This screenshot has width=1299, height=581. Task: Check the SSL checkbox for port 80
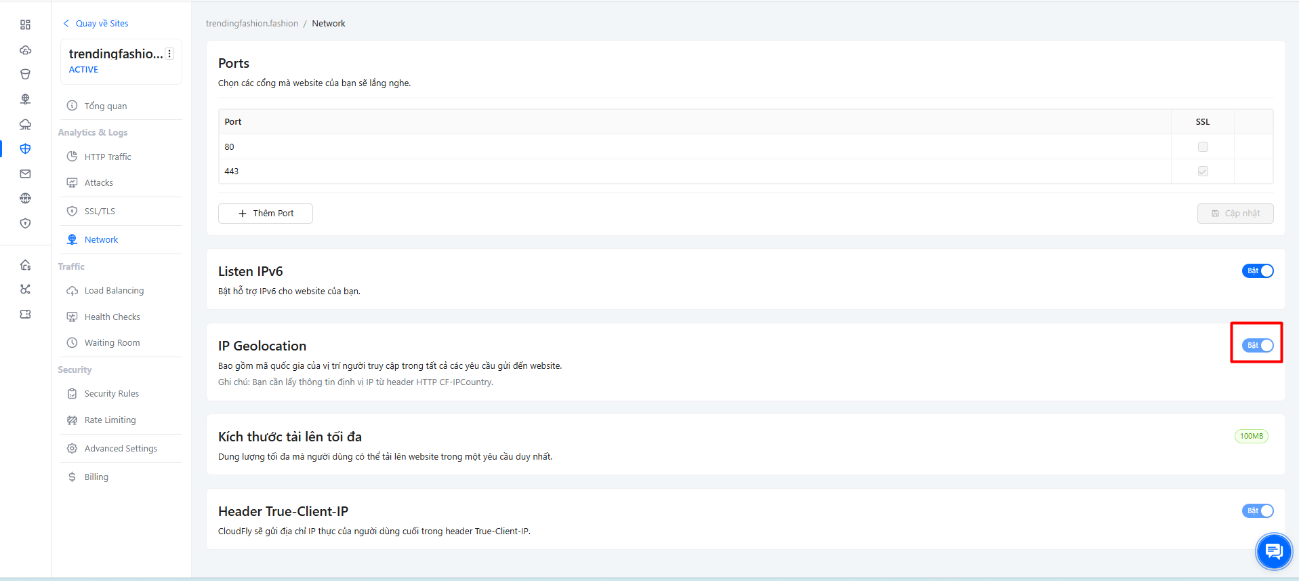coord(1203,146)
